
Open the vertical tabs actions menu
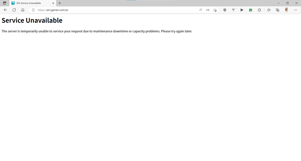click(x=5, y=3)
